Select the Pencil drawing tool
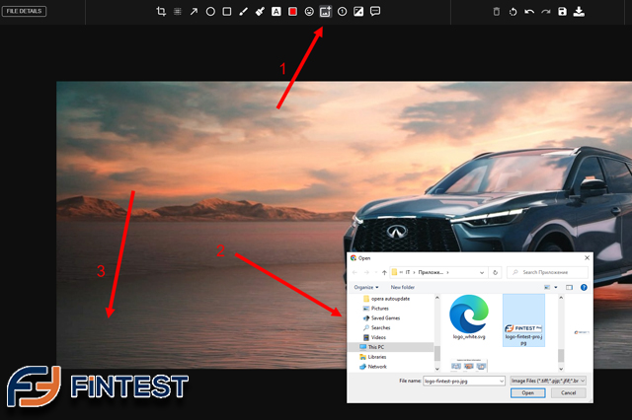 coord(243,12)
